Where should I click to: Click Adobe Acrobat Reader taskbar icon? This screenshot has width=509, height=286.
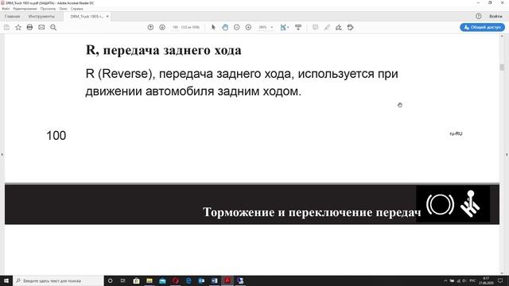coord(227,280)
